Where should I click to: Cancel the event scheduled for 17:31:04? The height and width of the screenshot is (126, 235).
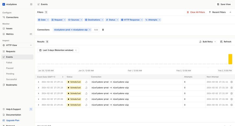click(x=231, y=105)
